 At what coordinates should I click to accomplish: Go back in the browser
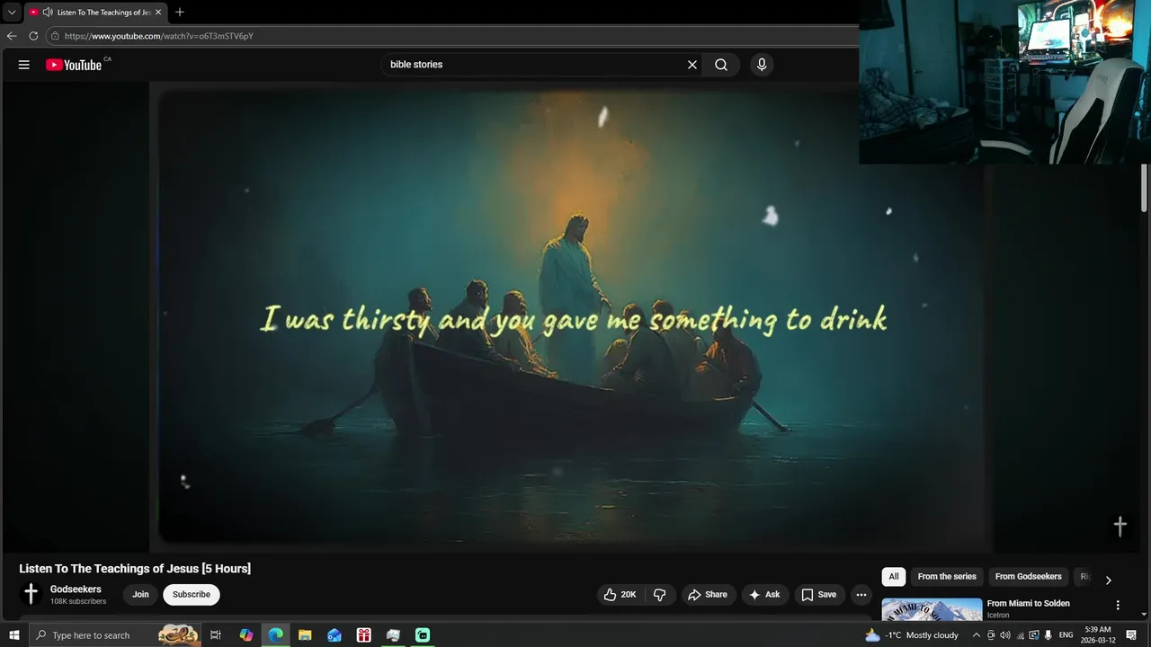(12, 36)
